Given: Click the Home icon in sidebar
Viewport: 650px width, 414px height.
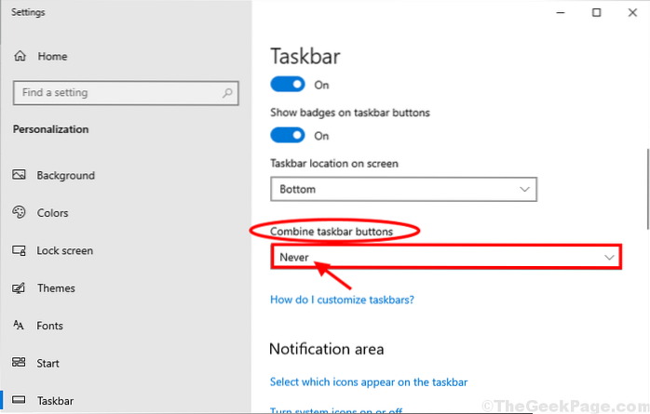Looking at the screenshot, I should [x=20, y=56].
